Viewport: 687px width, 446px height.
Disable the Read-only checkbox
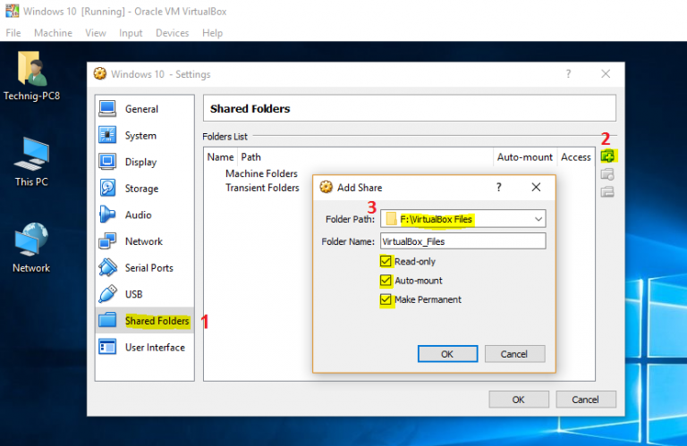(386, 262)
